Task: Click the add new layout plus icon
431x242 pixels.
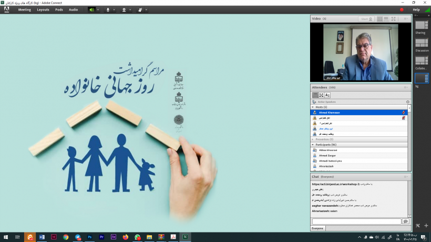Action: (x=426, y=226)
